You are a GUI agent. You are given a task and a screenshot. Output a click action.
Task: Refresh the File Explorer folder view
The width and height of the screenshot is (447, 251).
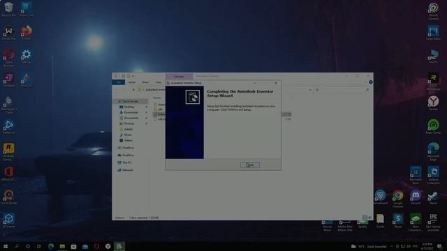coord(317,90)
